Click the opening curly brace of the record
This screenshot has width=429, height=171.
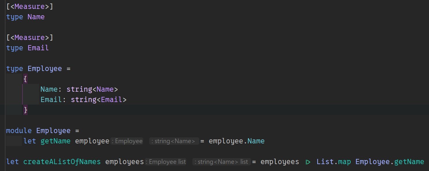tap(25, 79)
